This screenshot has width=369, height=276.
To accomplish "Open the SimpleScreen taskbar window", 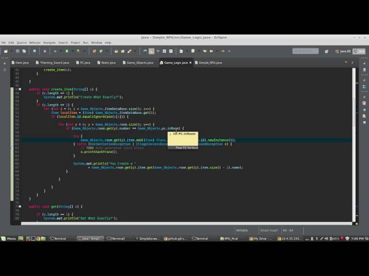I will click(148, 239).
